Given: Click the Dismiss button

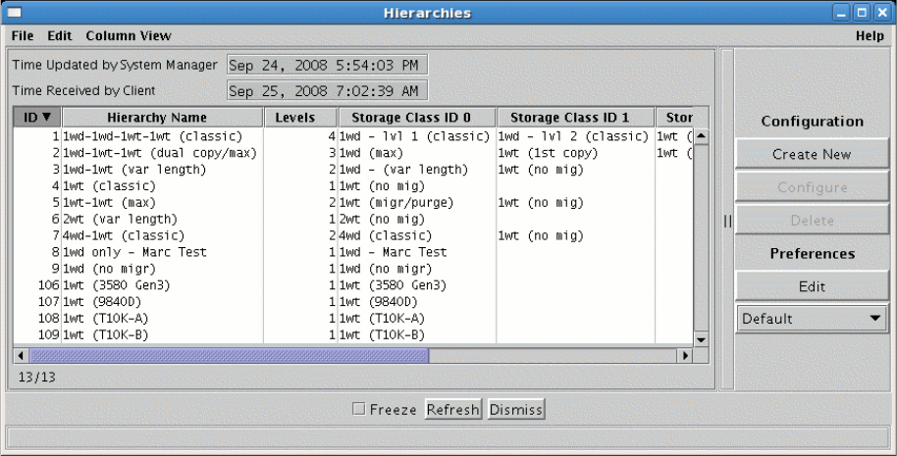Looking at the screenshot, I should pyautogui.click(x=516, y=409).
